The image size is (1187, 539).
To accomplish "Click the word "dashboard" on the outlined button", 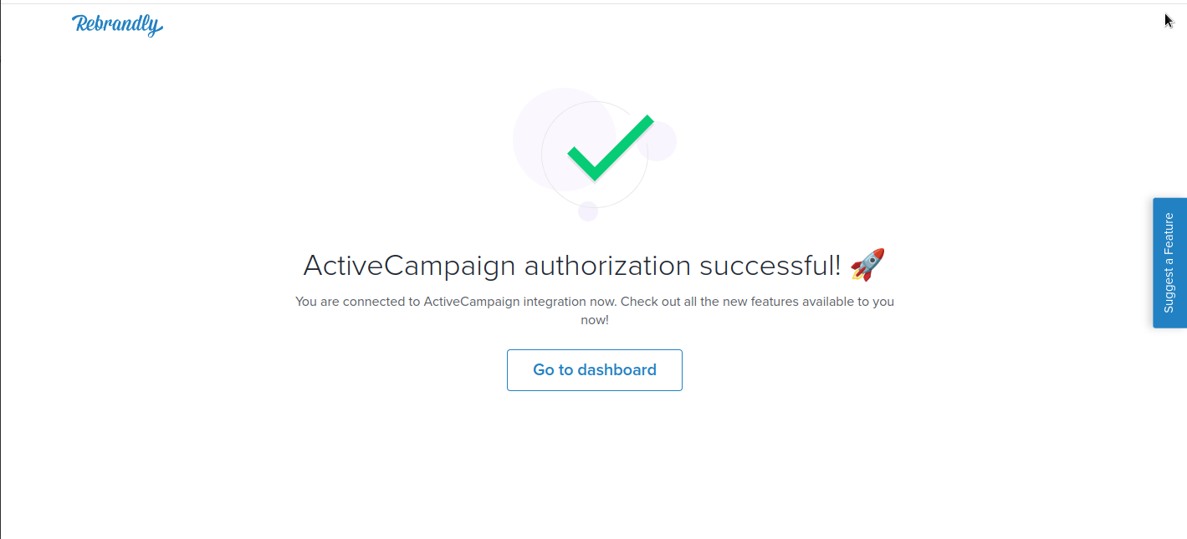I will [x=617, y=370].
